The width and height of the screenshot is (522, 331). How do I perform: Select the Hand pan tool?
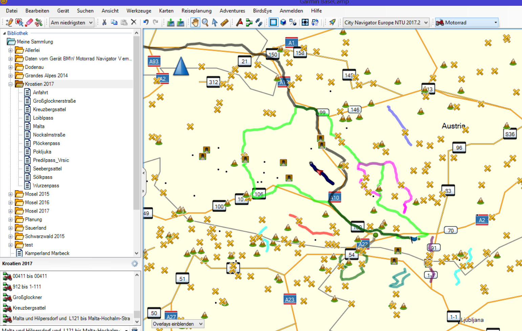pyautogui.click(x=195, y=23)
